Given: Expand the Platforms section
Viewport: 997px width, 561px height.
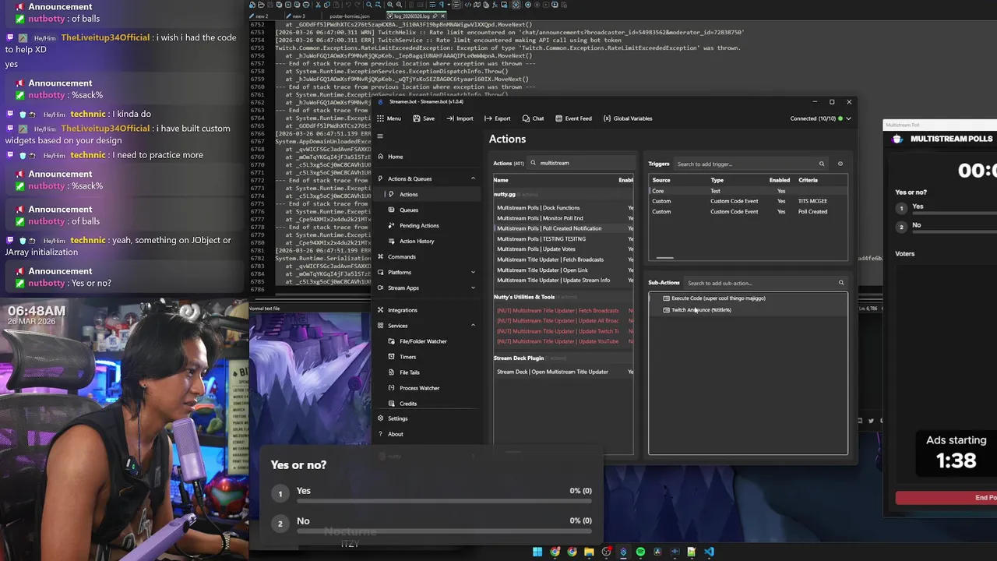Looking at the screenshot, I should 473,272.
